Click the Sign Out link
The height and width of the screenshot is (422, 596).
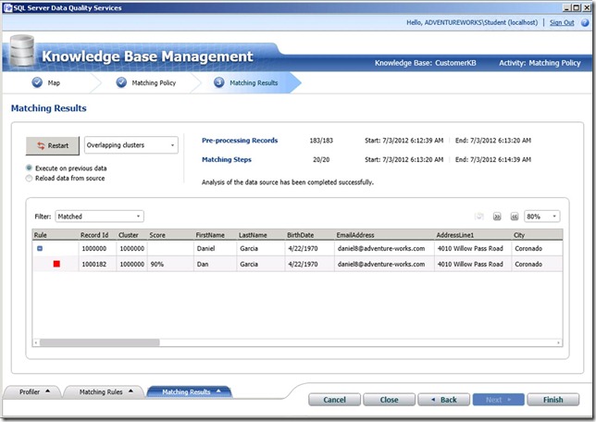[x=562, y=22]
